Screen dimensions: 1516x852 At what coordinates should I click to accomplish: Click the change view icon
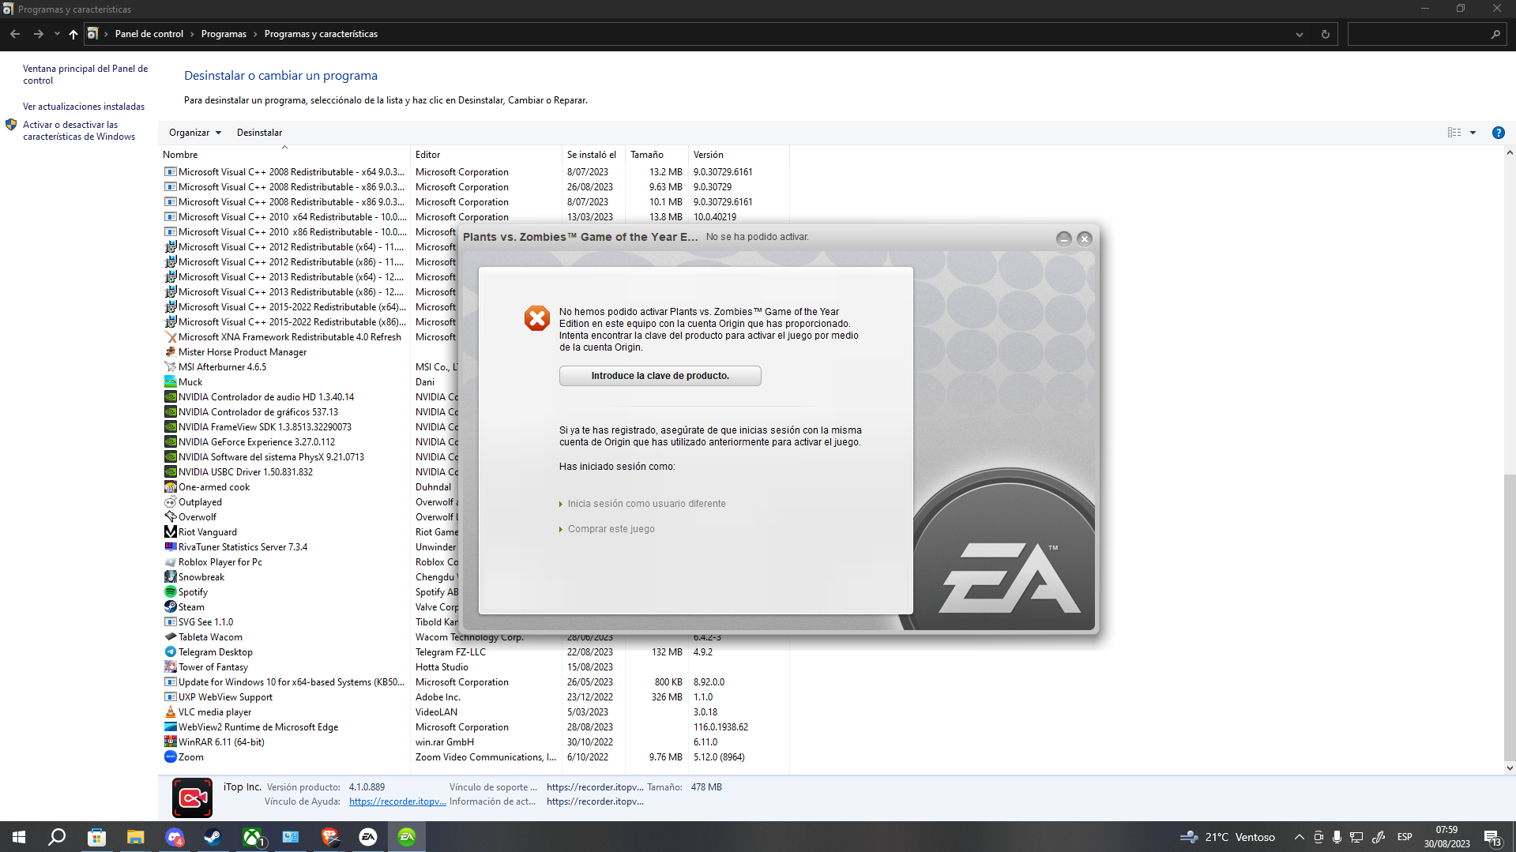[1454, 133]
